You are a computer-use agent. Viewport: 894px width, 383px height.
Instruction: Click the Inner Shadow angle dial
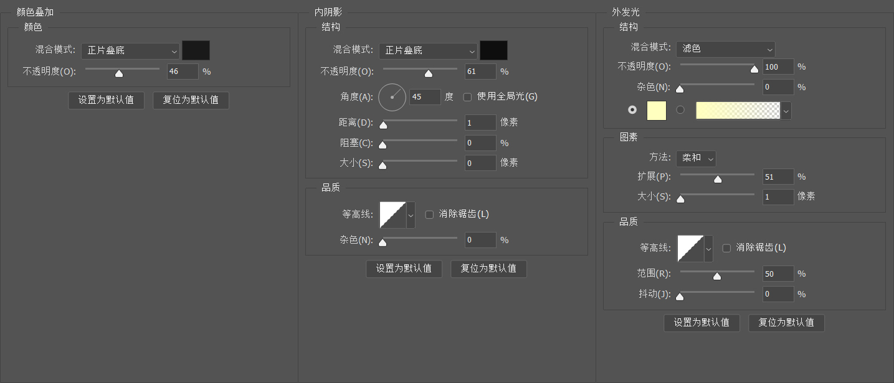[x=392, y=97]
